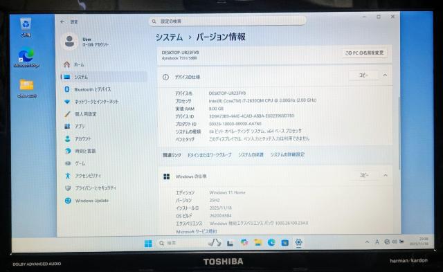Click the settings page vertical scrollbar

point(399,133)
